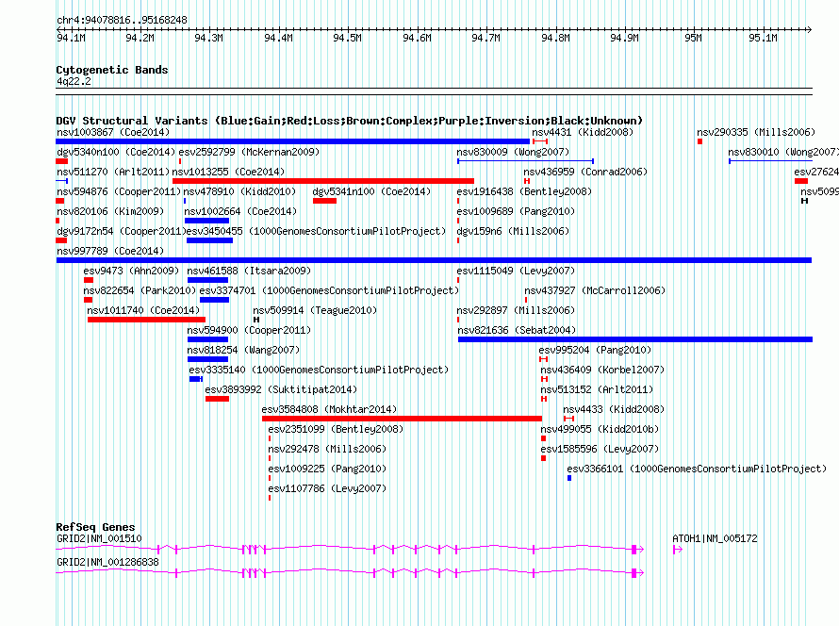The height and width of the screenshot is (626, 839).
Task: Click nsv594900 (Cooper2011) label
Action: pos(249,330)
